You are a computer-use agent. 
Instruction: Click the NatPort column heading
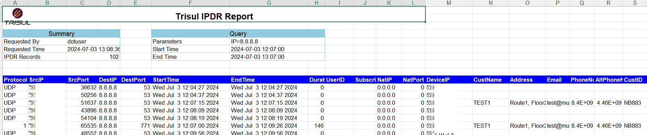pos(413,80)
